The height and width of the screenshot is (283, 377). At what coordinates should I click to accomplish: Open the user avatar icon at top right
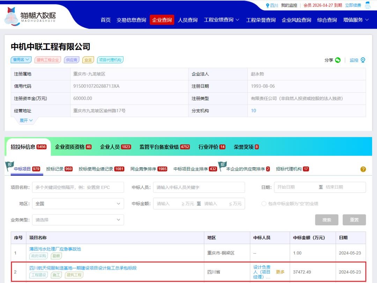click(x=368, y=6)
